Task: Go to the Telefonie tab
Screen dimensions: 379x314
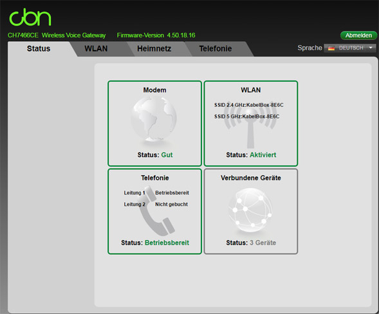Action: (x=216, y=49)
